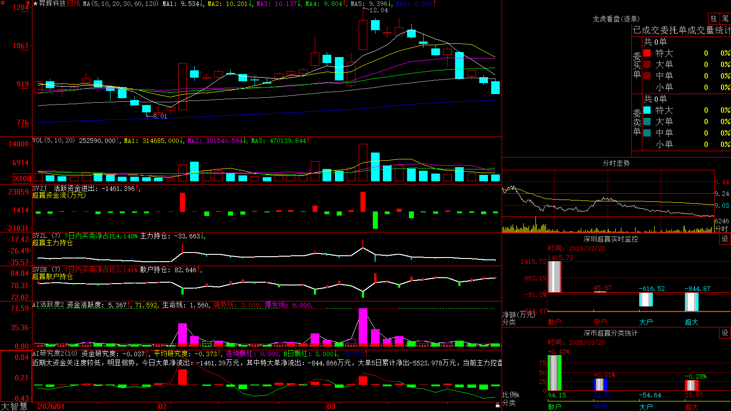Click the 8.01 low price label
731x411 pixels.
160,116
